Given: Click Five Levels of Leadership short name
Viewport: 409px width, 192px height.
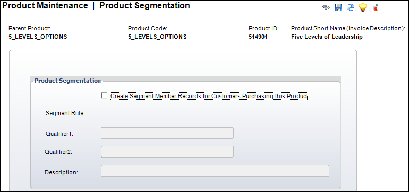Looking at the screenshot, I should click(327, 37).
